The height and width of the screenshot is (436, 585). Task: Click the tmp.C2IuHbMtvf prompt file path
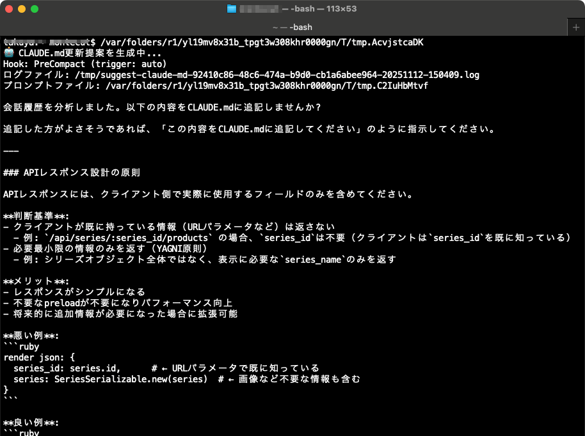pyautogui.click(x=267, y=85)
